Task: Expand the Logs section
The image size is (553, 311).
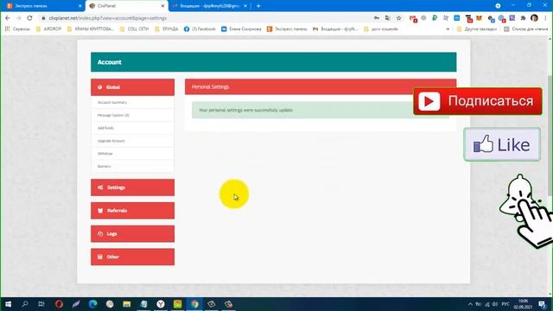Action: 132,234
